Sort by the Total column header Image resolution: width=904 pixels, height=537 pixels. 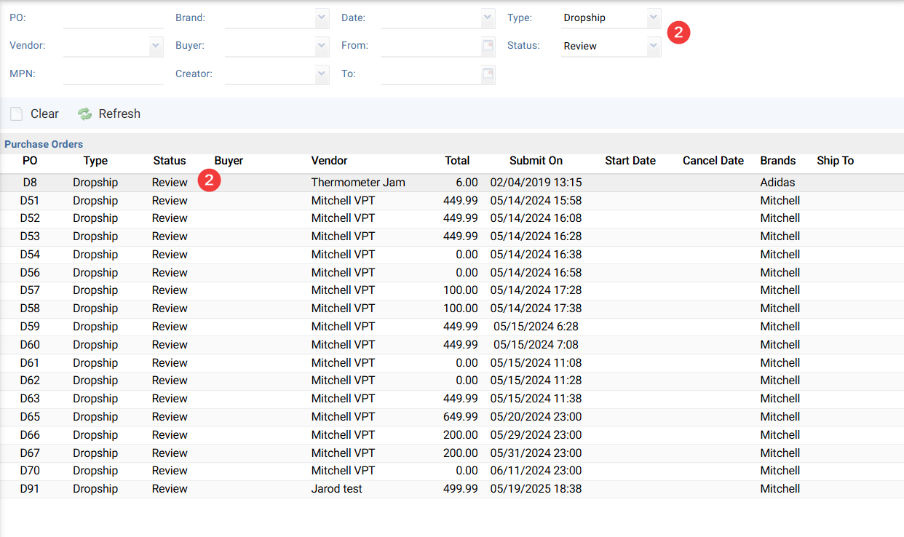457,161
